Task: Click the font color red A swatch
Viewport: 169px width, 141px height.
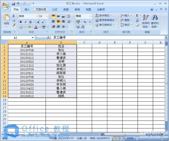Action: pyautogui.click(x=36, y=27)
